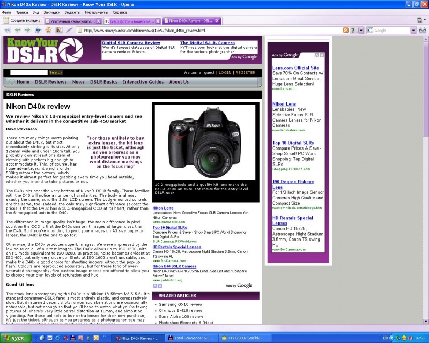The image size is (429, 343).
Task: Click the LOGIN link
Action: click(225, 72)
